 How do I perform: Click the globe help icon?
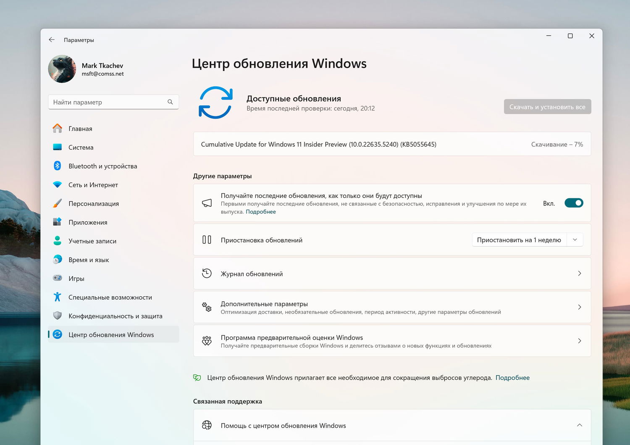tap(207, 425)
